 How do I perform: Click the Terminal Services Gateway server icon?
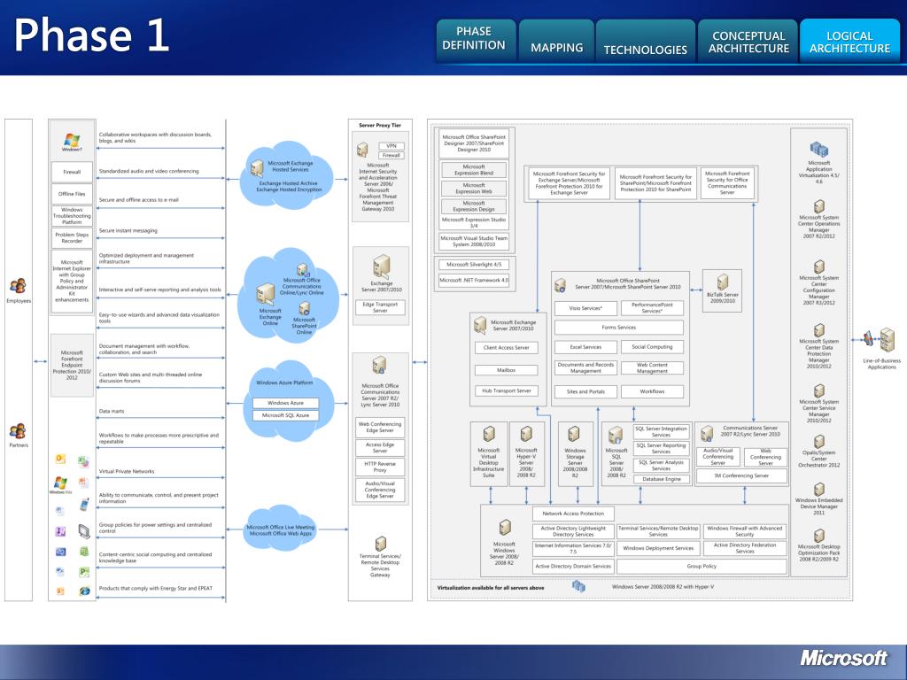tap(380, 544)
